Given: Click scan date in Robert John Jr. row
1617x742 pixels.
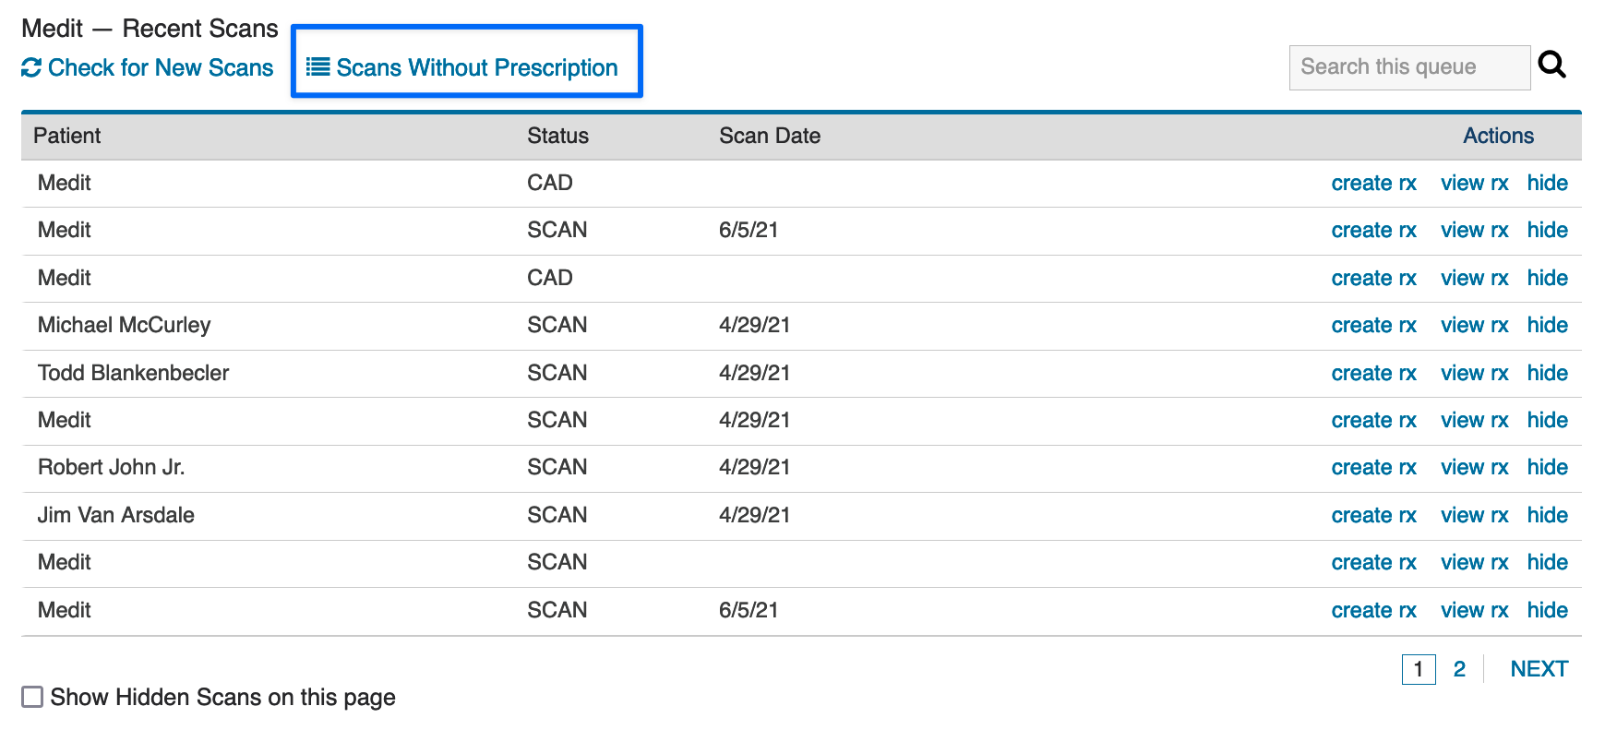Looking at the screenshot, I should pyautogui.click(x=754, y=467).
